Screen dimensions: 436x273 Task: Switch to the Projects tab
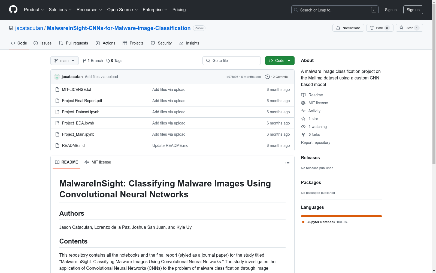(133, 43)
